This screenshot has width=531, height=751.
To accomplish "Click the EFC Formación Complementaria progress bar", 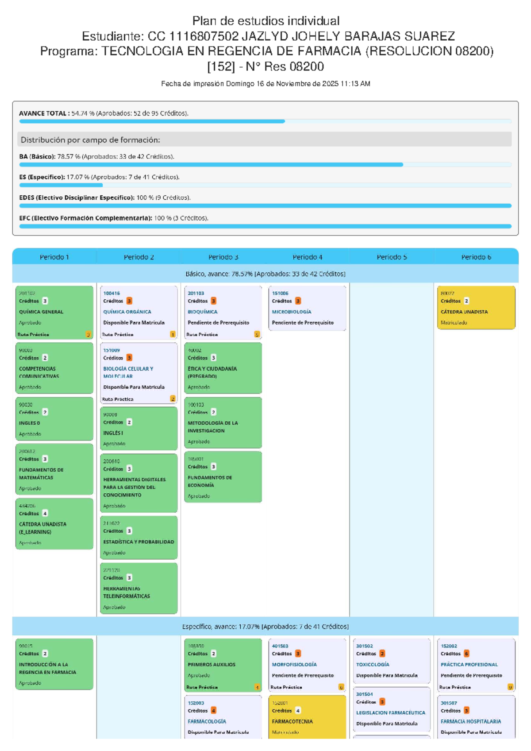I will click(x=265, y=226).
